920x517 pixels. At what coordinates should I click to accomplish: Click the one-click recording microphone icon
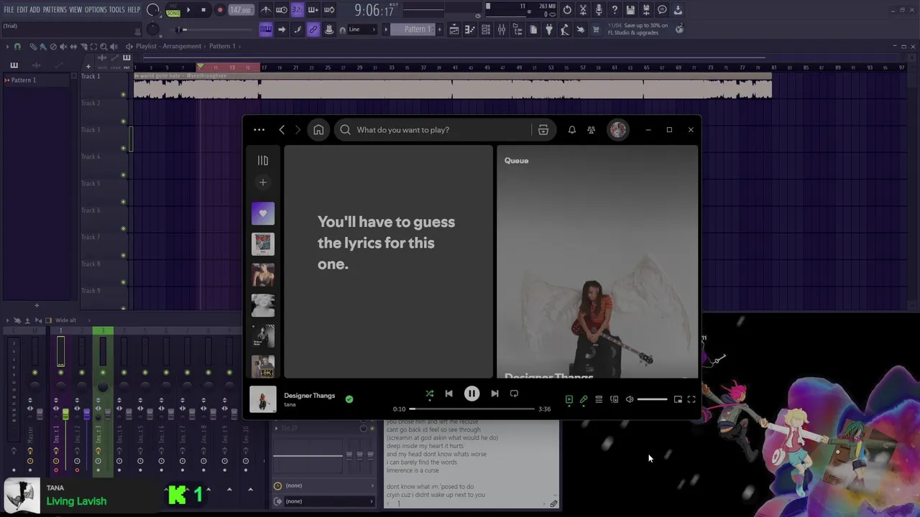click(x=599, y=10)
